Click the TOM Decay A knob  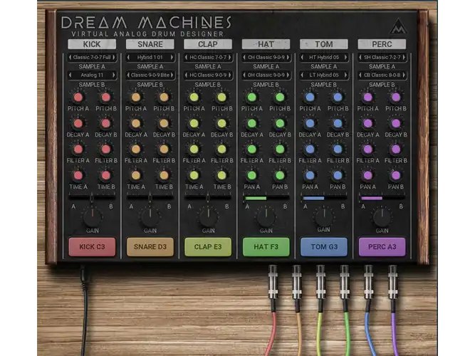click(310, 123)
